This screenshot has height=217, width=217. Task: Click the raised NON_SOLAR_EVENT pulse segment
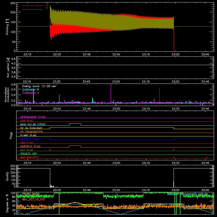pos(75,124)
